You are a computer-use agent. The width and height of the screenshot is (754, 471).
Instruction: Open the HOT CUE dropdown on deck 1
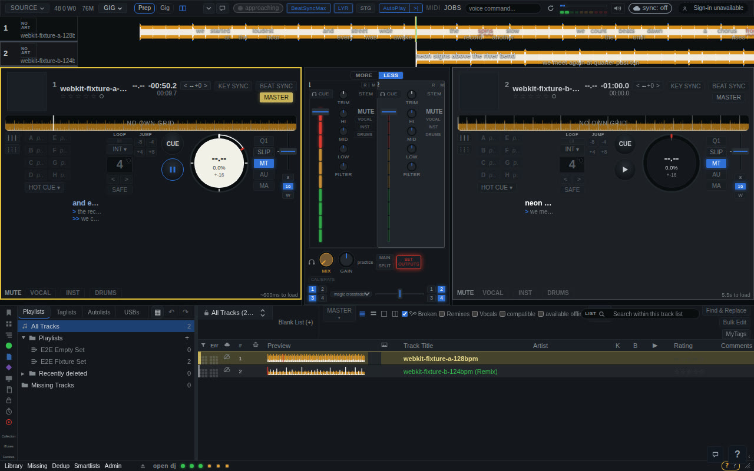point(44,187)
